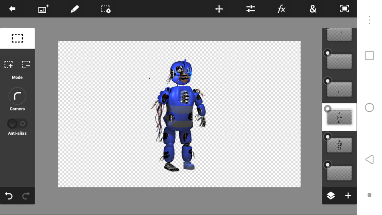Adjust the Corners radius control

pyautogui.click(x=17, y=96)
